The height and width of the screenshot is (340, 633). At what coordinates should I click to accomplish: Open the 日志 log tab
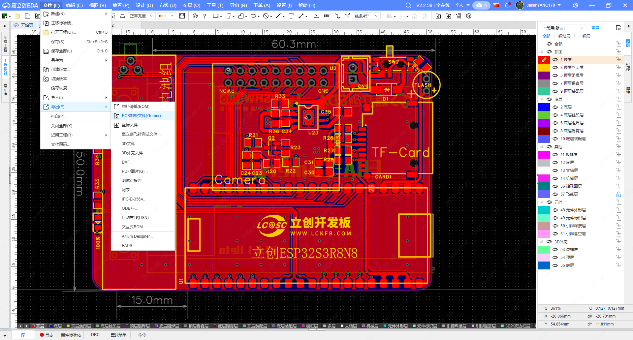pos(46,335)
